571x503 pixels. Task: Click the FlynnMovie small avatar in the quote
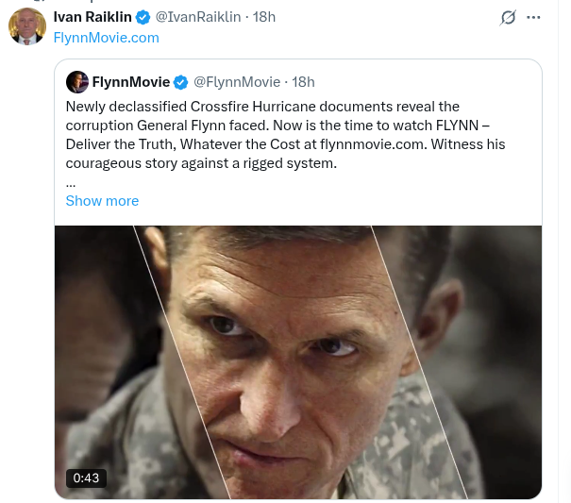tap(76, 81)
